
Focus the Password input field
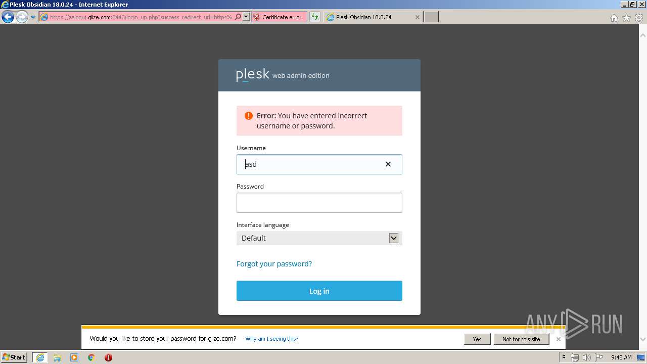point(319,203)
